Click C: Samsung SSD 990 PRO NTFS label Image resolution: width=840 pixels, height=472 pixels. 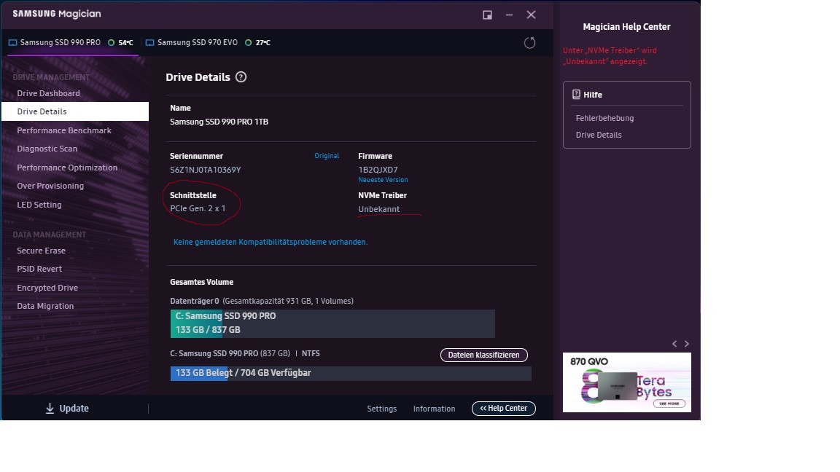click(245, 353)
